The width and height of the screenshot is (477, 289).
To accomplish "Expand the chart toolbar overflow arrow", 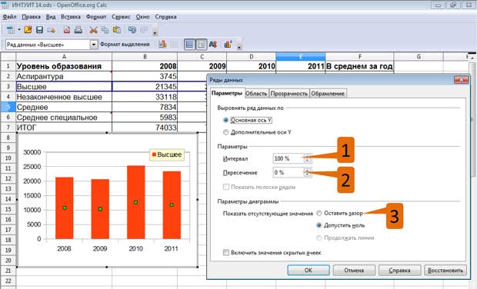I will click(x=239, y=45).
